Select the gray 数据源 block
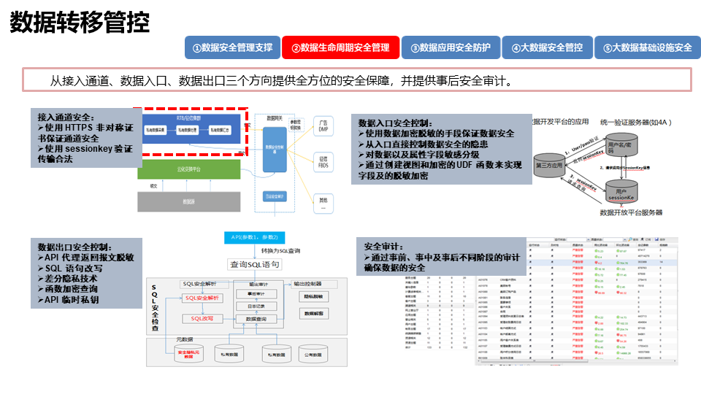Image resolution: width=701 pixels, height=394 pixels. point(188,201)
